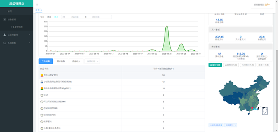Collapse the 设备管理 sidebar menu

(x=29, y=19)
